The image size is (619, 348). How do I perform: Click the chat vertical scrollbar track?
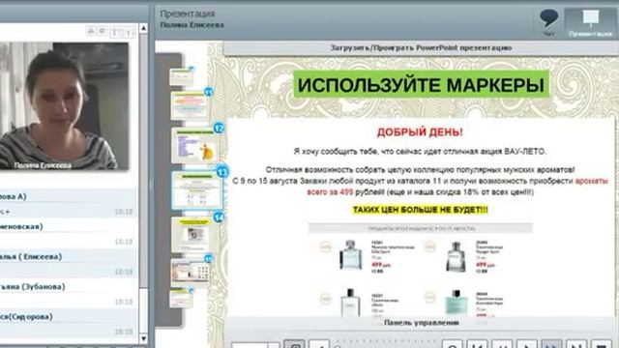click(143, 184)
